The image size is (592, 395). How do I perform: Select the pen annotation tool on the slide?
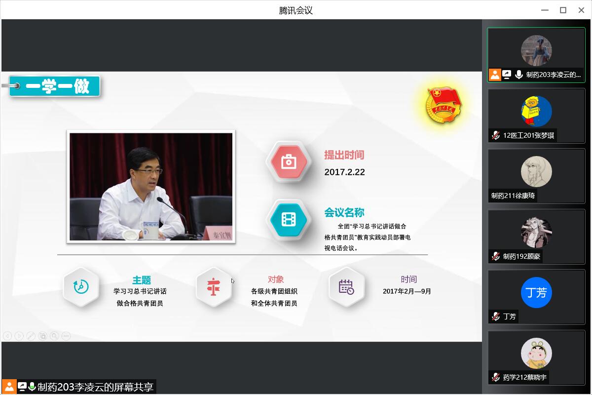click(x=31, y=336)
